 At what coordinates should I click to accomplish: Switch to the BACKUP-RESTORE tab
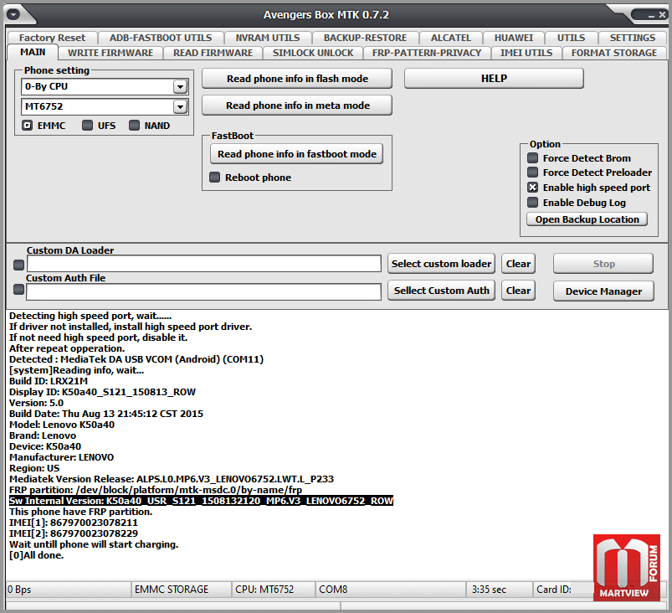(365, 38)
